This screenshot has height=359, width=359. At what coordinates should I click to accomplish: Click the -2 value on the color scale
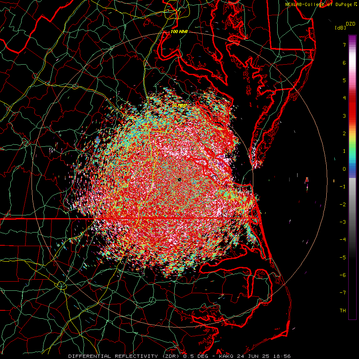343,205
